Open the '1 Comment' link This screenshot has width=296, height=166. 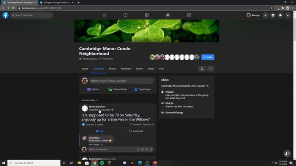136,125
